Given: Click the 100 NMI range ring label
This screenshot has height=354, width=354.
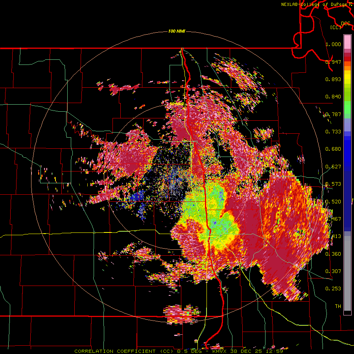Looking at the screenshot, I should point(177,31).
